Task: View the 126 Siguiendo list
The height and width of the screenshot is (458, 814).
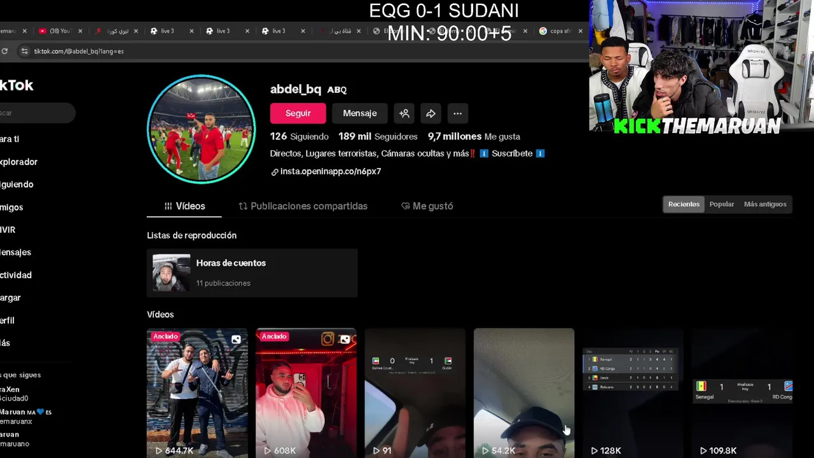Action: point(299,136)
